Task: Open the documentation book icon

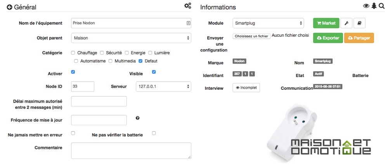Action: tap(359, 23)
